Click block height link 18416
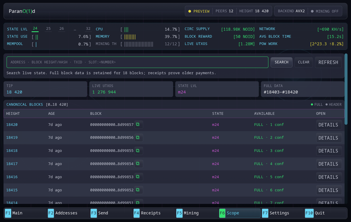This screenshot has height=222, width=351. pos(12,177)
